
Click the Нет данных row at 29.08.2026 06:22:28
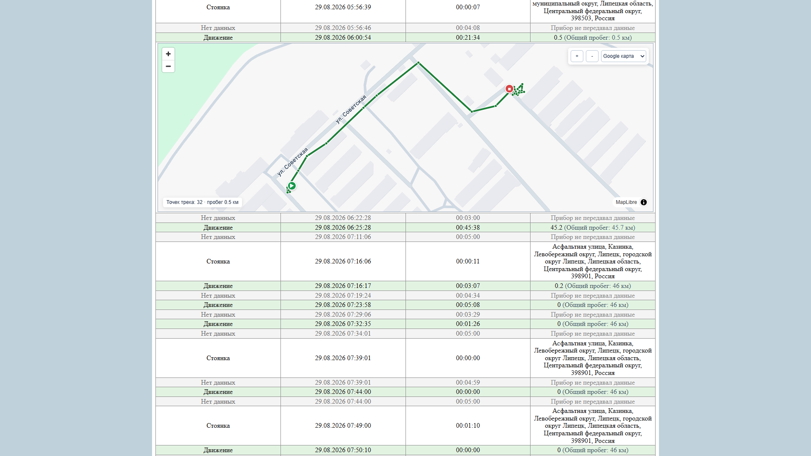pyautogui.click(x=405, y=218)
